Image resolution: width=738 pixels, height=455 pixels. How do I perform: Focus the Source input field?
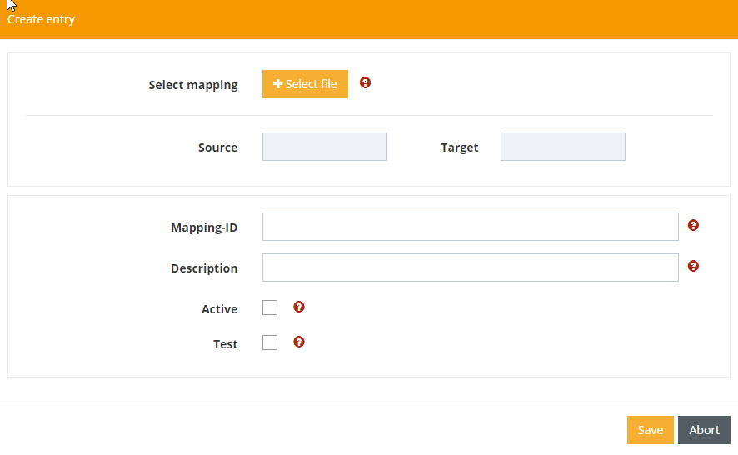pos(324,147)
